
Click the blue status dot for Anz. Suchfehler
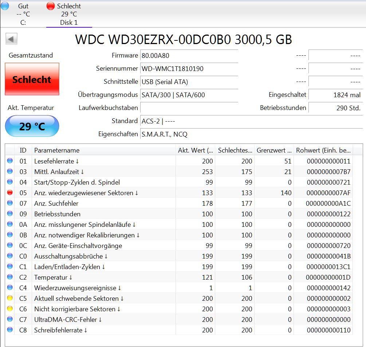(10, 203)
